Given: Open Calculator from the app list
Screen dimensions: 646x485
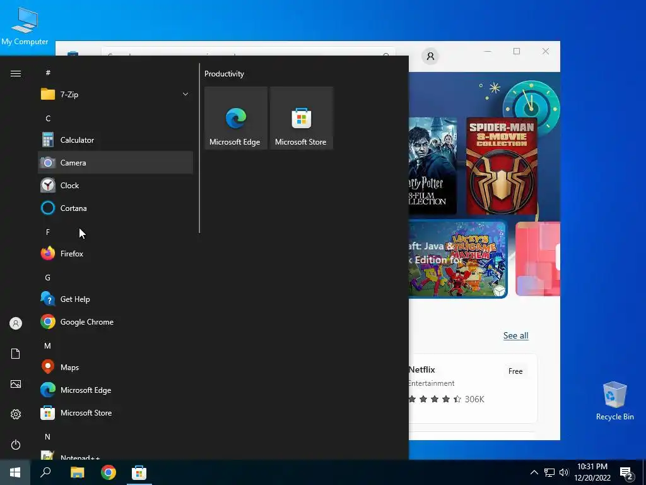Looking at the screenshot, I should point(115,140).
